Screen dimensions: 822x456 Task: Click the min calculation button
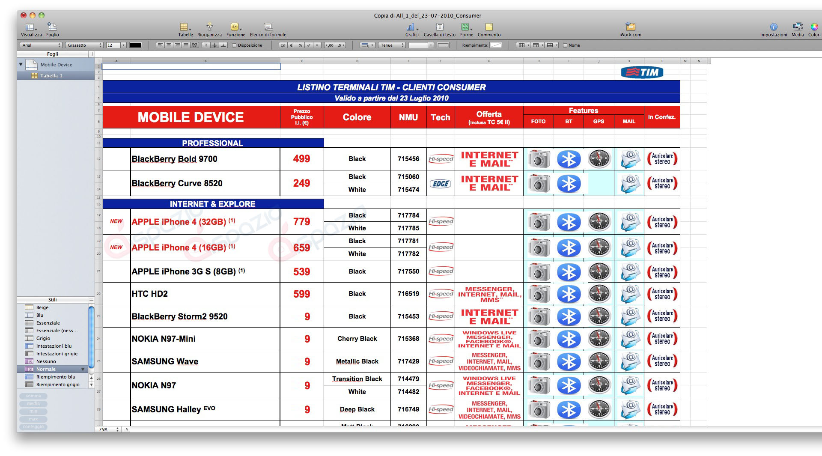pyautogui.click(x=33, y=411)
